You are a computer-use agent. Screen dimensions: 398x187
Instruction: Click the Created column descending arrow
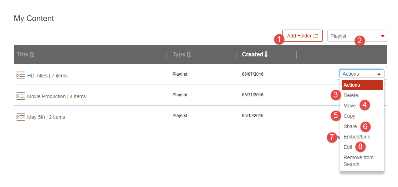coord(266,54)
